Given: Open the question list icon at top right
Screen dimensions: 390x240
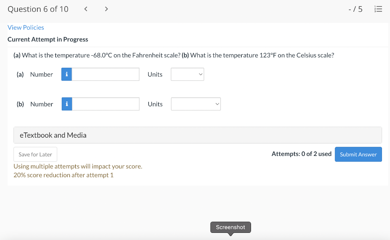Looking at the screenshot, I should coord(378,9).
